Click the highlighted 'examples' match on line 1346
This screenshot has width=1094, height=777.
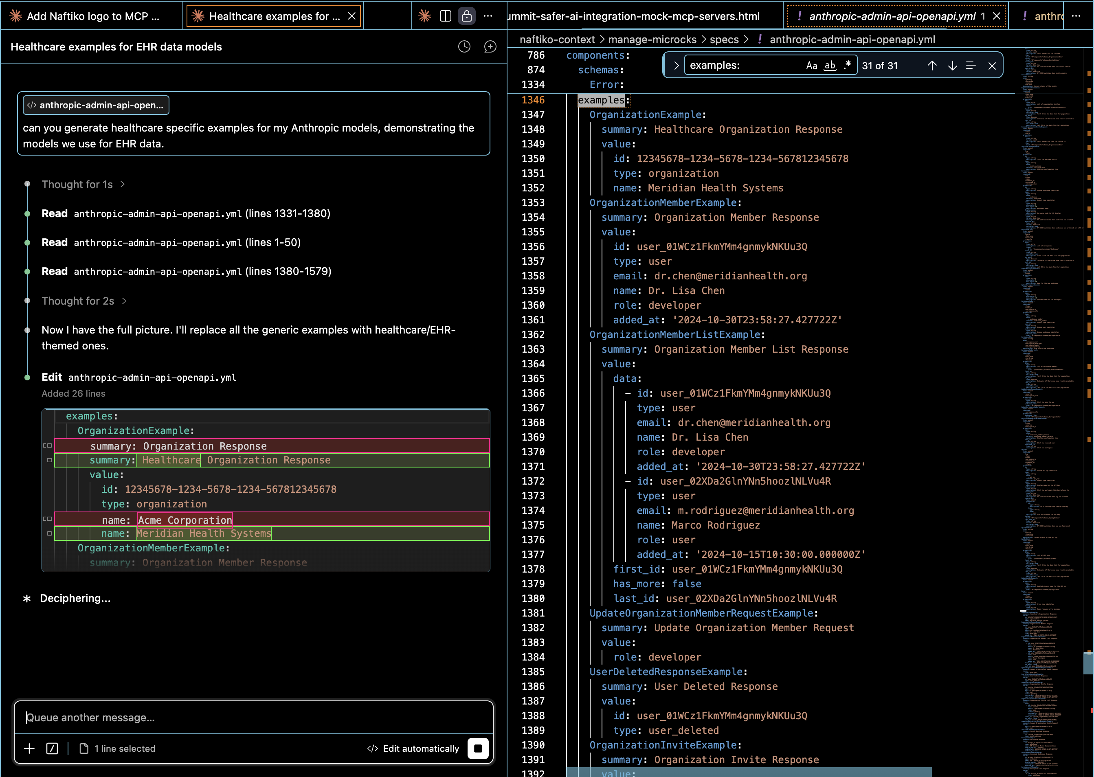pos(601,100)
